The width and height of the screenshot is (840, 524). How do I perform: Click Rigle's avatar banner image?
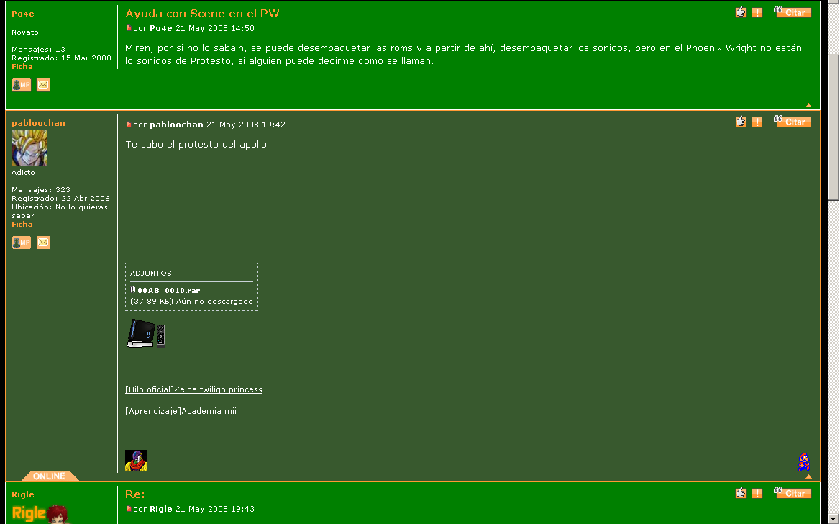click(40, 514)
